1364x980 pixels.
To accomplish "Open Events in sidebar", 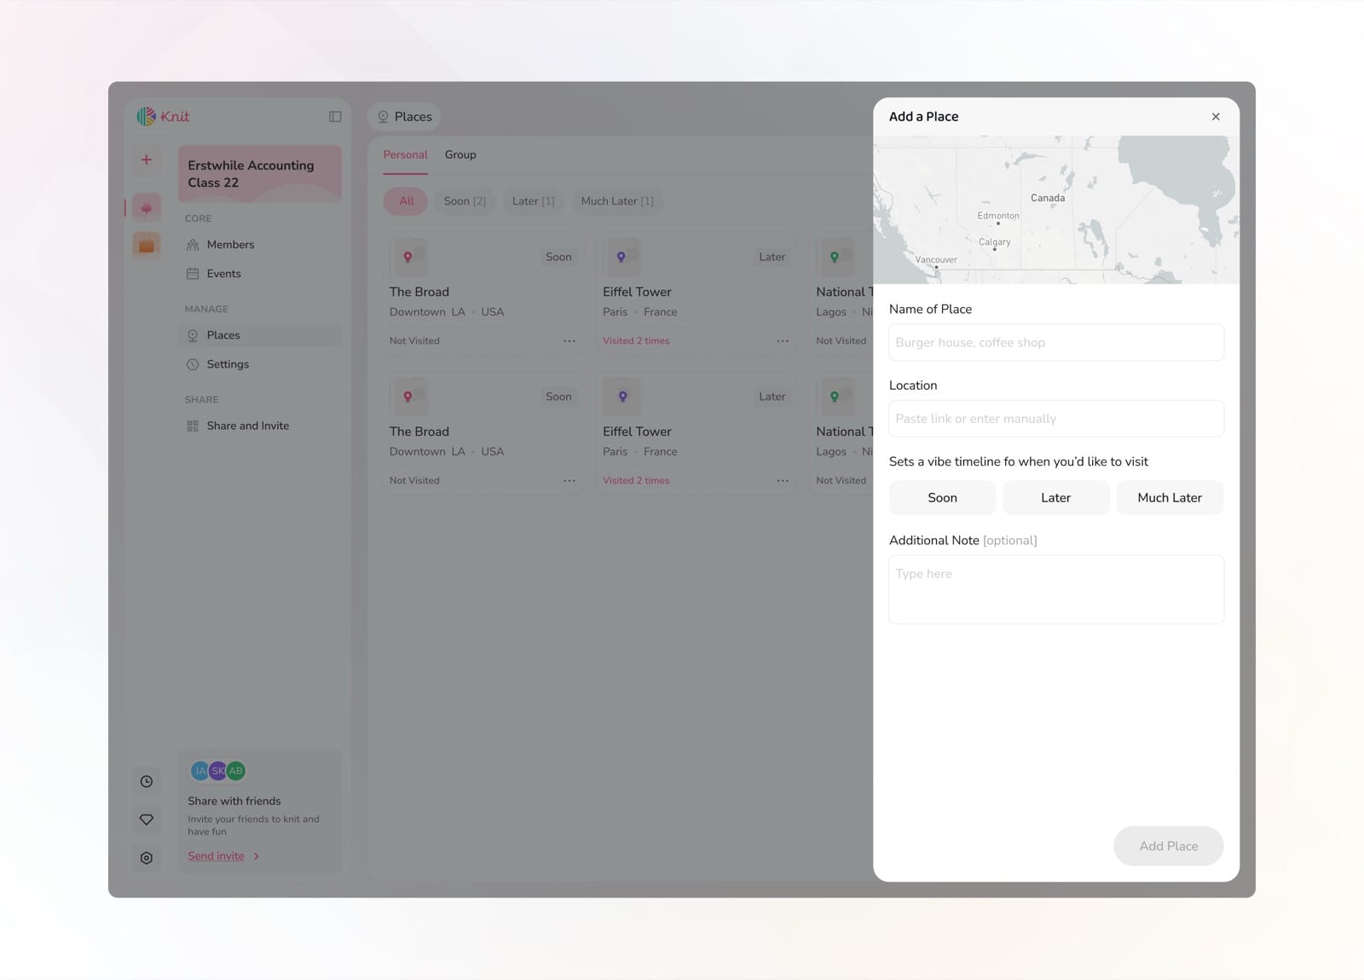I will click(259, 274).
